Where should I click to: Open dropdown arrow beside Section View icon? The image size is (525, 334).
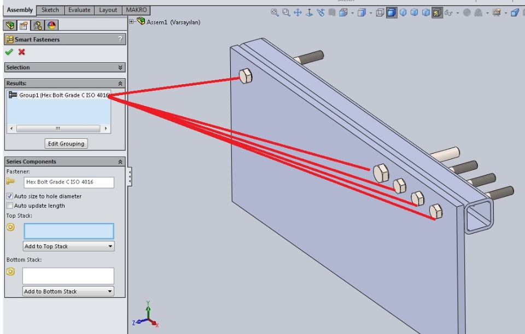click(352, 13)
